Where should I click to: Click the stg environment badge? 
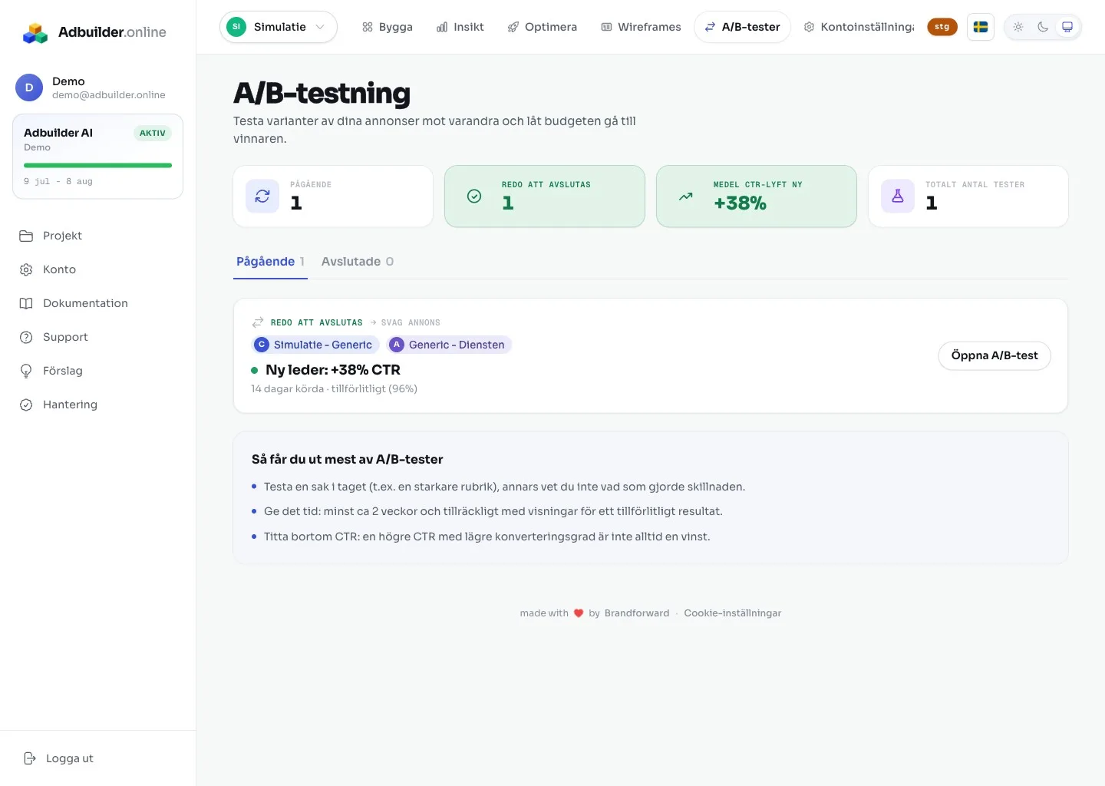(942, 27)
